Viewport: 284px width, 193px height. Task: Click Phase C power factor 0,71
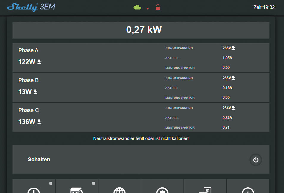[x=226, y=127]
